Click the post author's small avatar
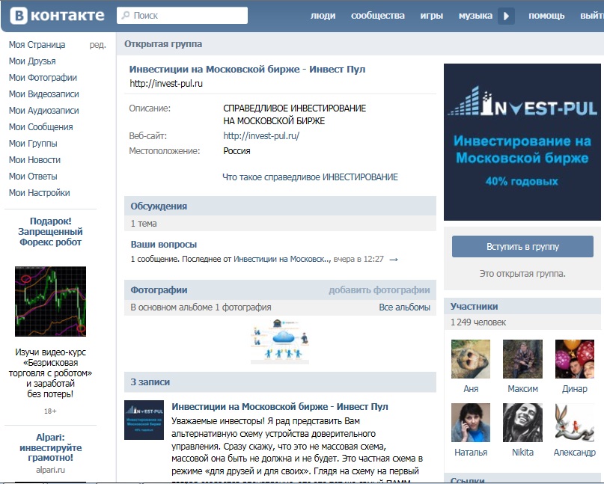Viewport: 604px width, 484px height. pyautogui.click(x=144, y=420)
